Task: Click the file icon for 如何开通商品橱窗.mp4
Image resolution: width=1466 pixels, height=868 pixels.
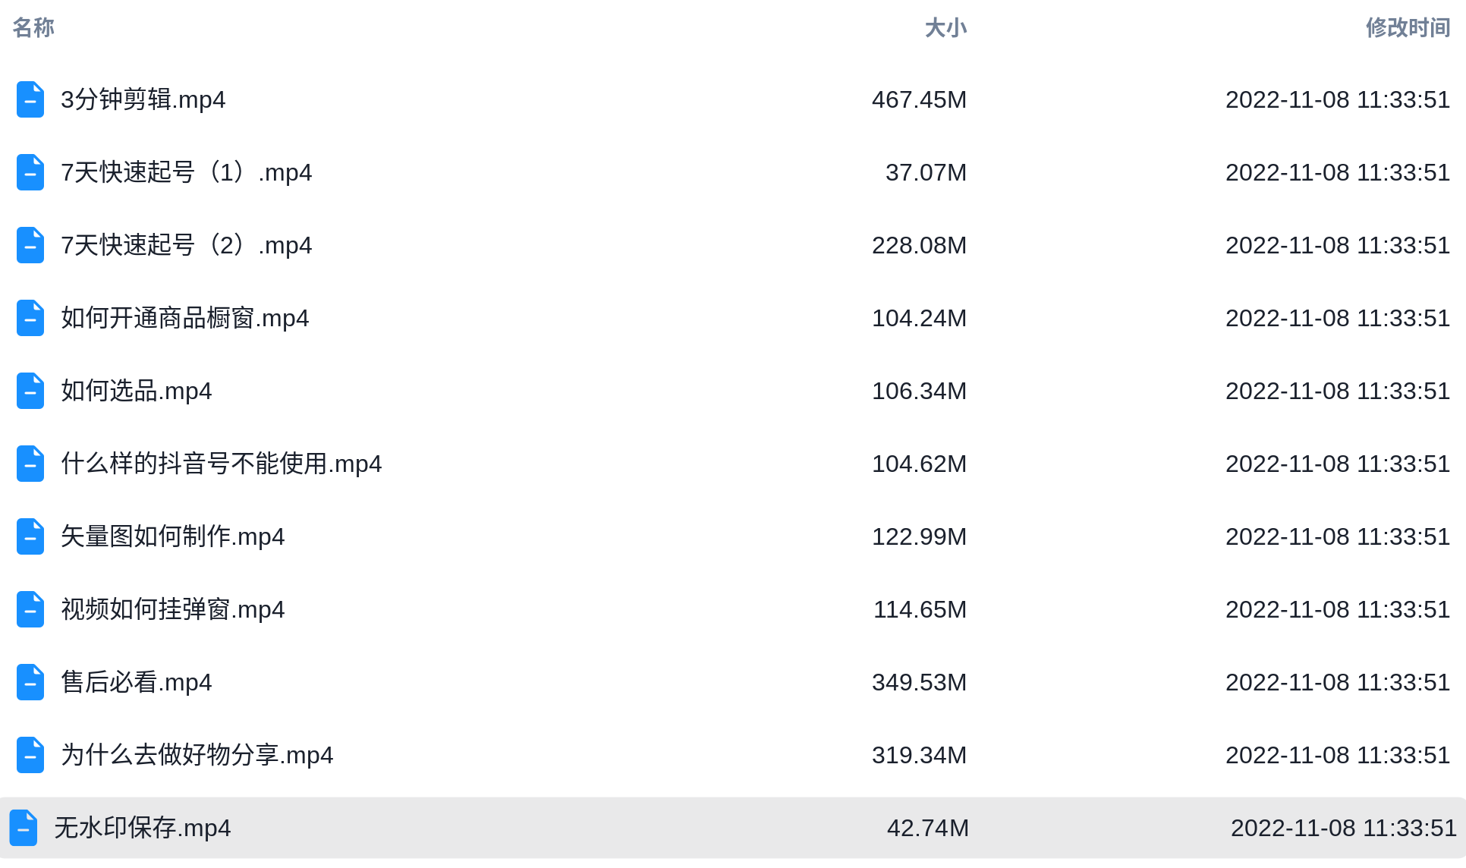Action: (30, 318)
